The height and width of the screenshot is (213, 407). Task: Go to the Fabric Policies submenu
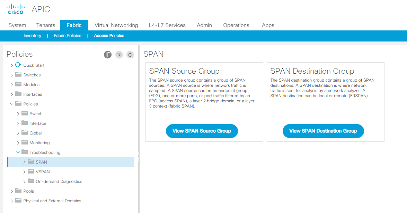pyautogui.click(x=68, y=36)
